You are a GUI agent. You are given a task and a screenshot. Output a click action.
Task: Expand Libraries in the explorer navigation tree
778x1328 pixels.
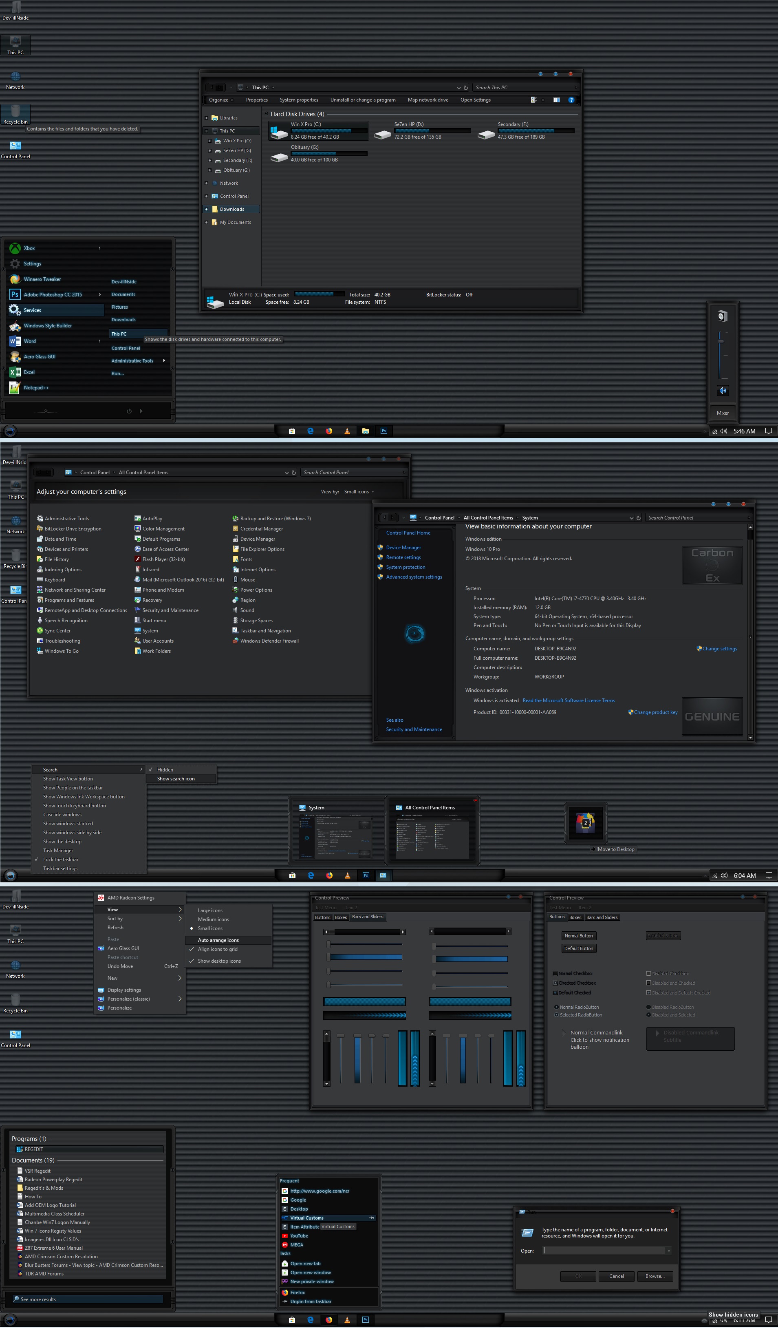[206, 118]
